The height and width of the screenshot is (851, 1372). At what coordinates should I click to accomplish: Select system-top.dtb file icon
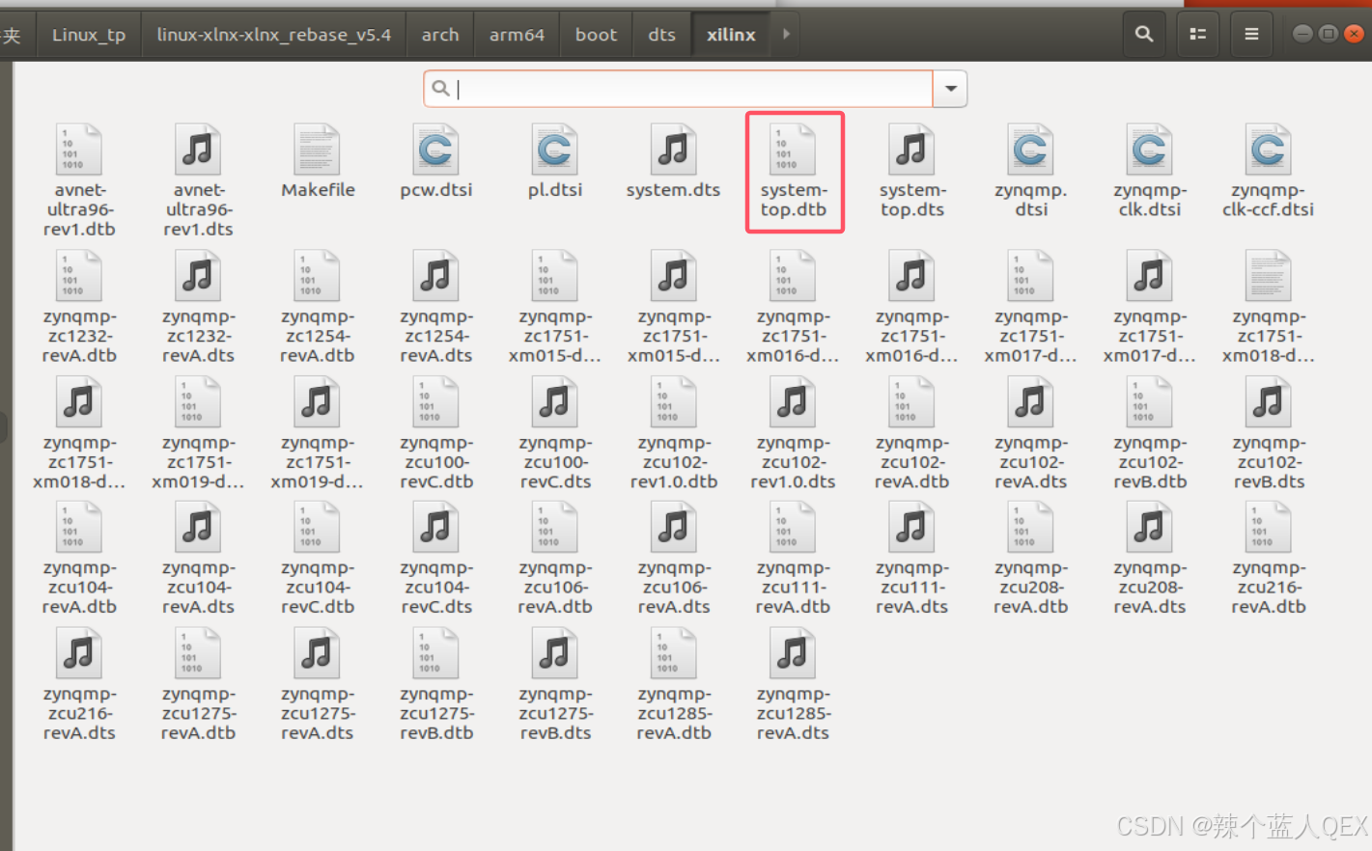[x=793, y=150]
